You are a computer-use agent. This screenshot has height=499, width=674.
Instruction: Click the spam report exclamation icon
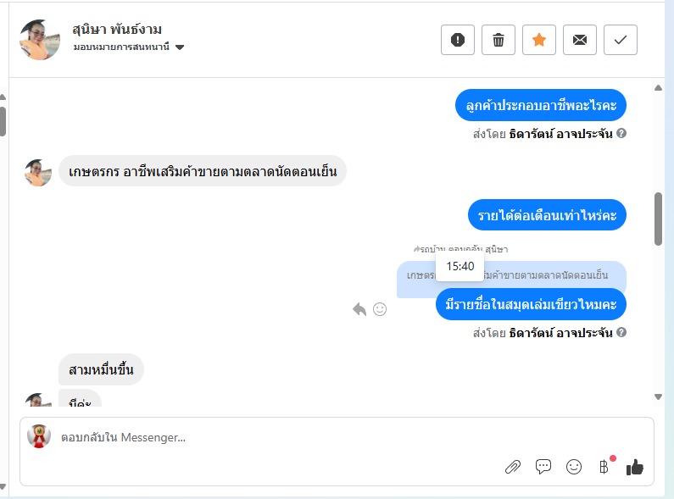pos(458,40)
